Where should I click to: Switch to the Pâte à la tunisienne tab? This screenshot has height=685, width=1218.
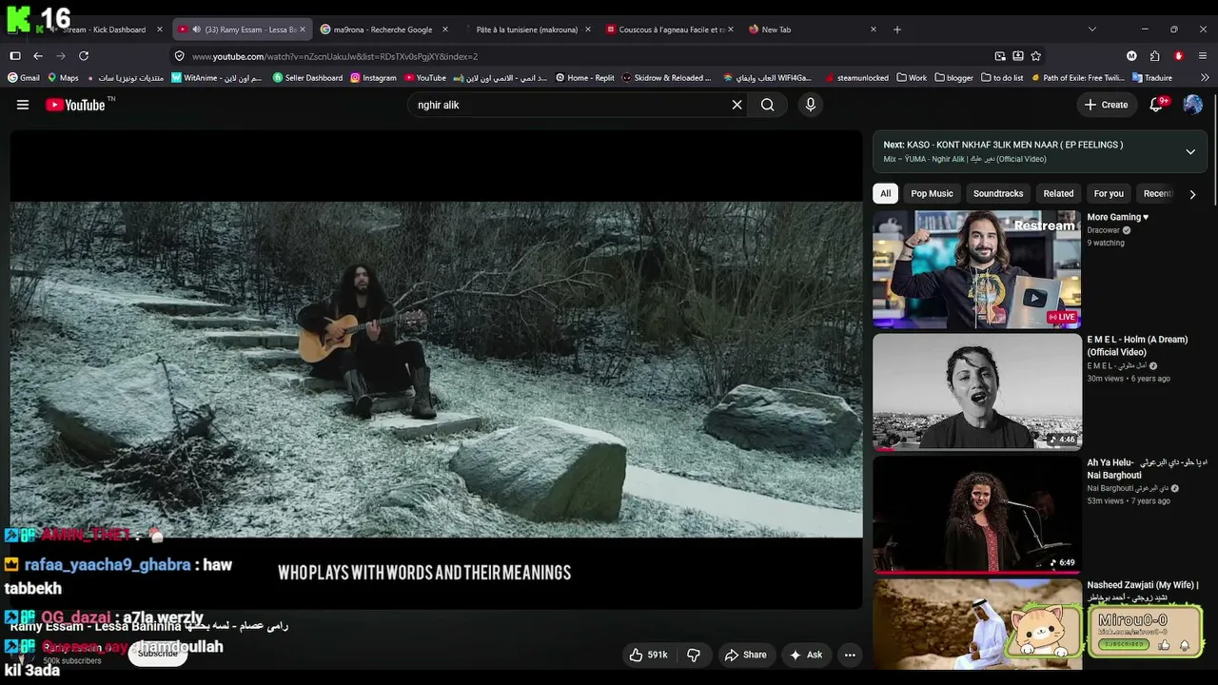pyautogui.click(x=526, y=29)
